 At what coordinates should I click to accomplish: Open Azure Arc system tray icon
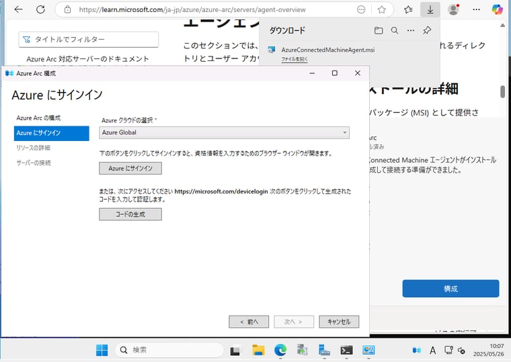pyautogui.click(x=416, y=351)
